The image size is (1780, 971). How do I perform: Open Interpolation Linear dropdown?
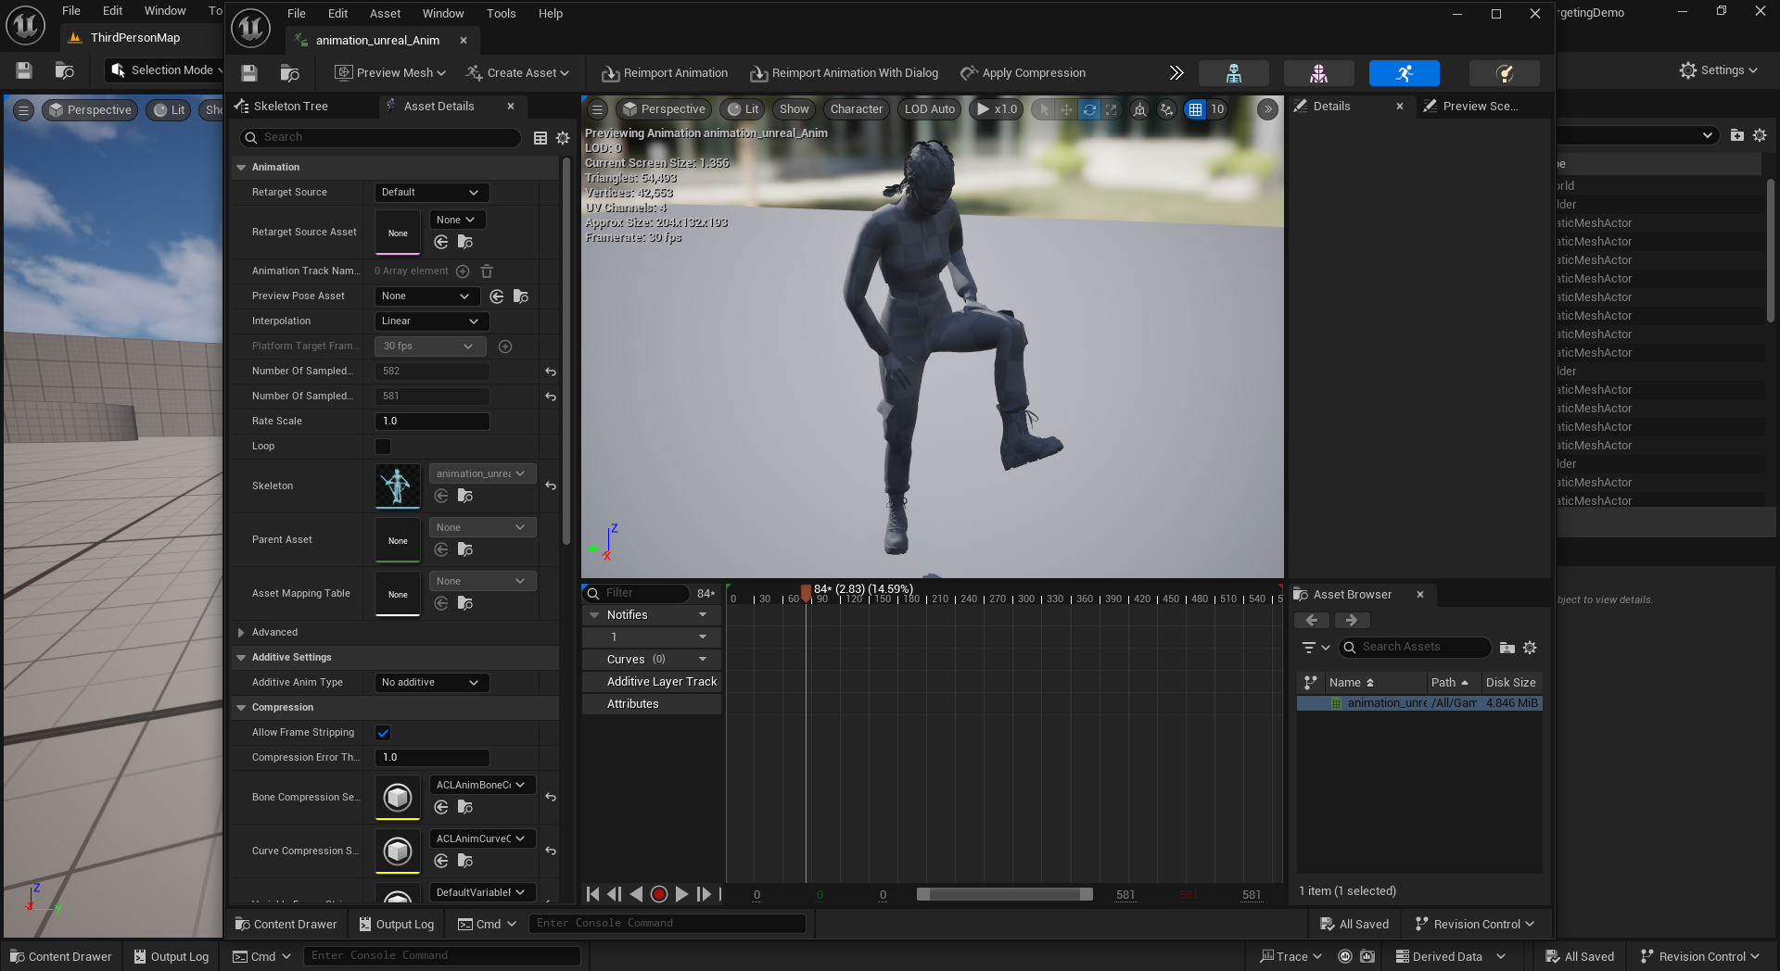tap(431, 322)
